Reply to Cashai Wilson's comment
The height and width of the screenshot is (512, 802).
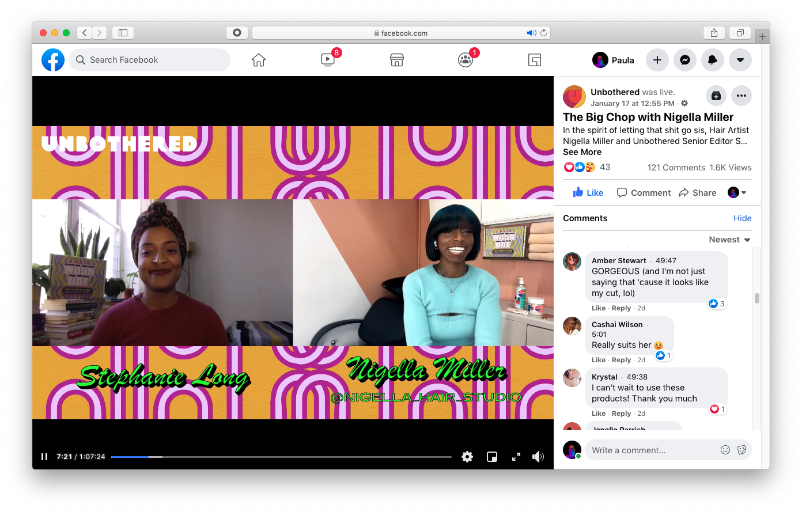pos(621,360)
